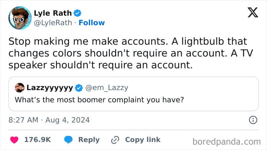Click Lyle Rath's blue verified badge

pyautogui.click(x=77, y=13)
